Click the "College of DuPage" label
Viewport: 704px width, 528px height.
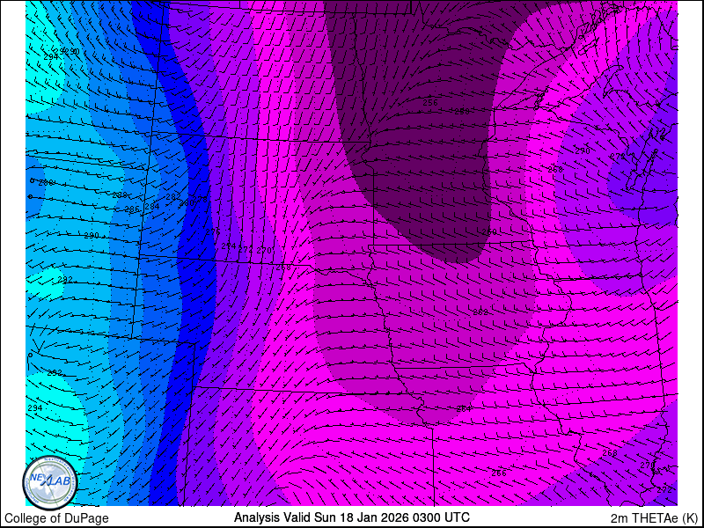(56, 518)
